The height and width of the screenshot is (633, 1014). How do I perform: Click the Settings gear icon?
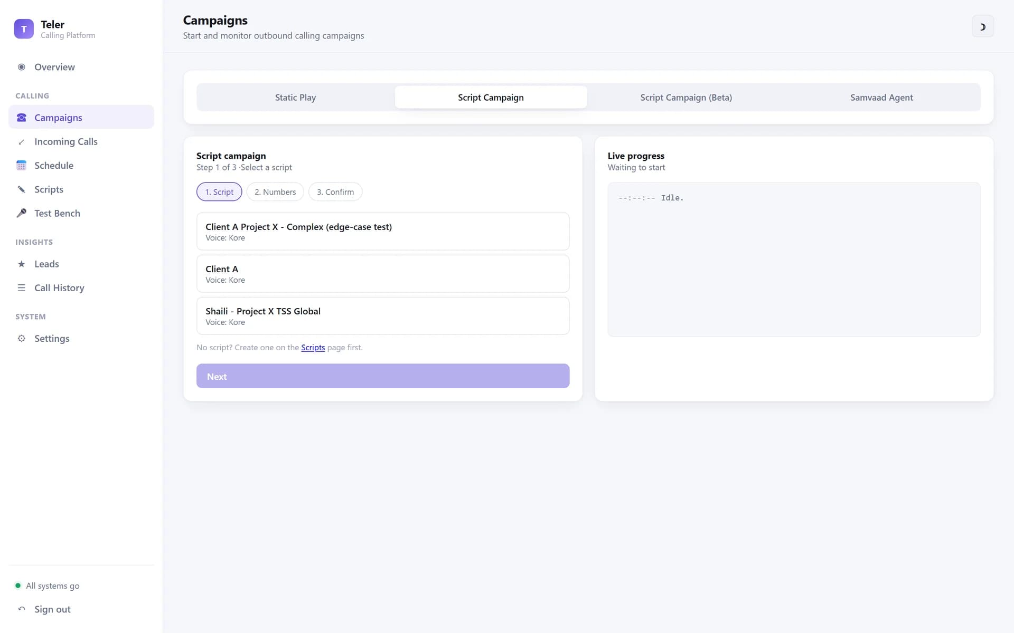(x=22, y=339)
